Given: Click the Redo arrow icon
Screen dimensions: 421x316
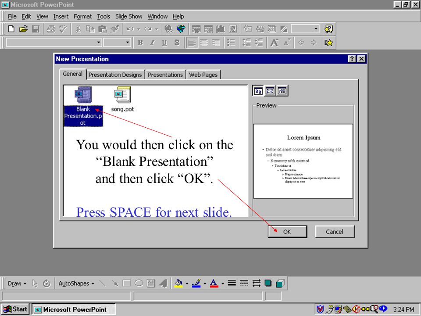Looking at the screenshot, I should 148,29.
